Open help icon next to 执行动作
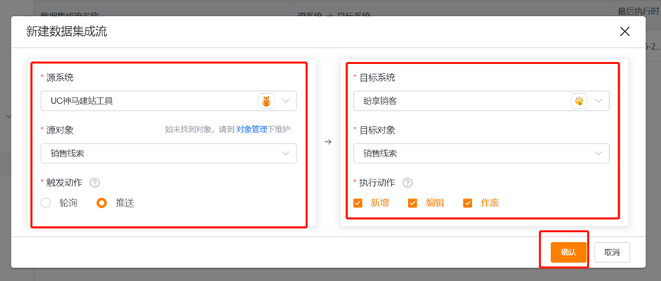 (407, 182)
